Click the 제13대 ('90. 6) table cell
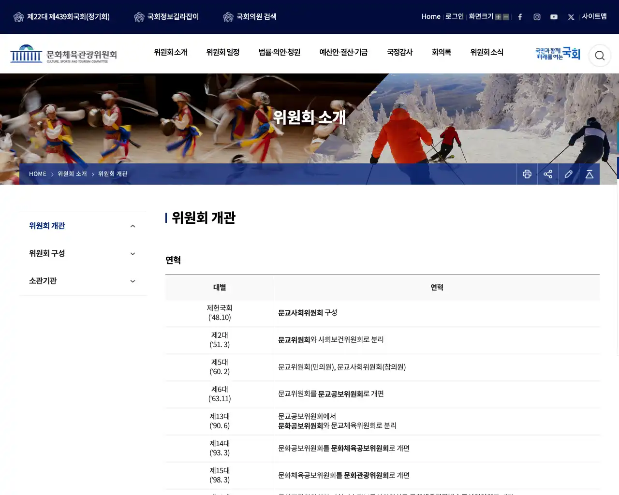Screen dimensions: 619x495 [x=220, y=421]
